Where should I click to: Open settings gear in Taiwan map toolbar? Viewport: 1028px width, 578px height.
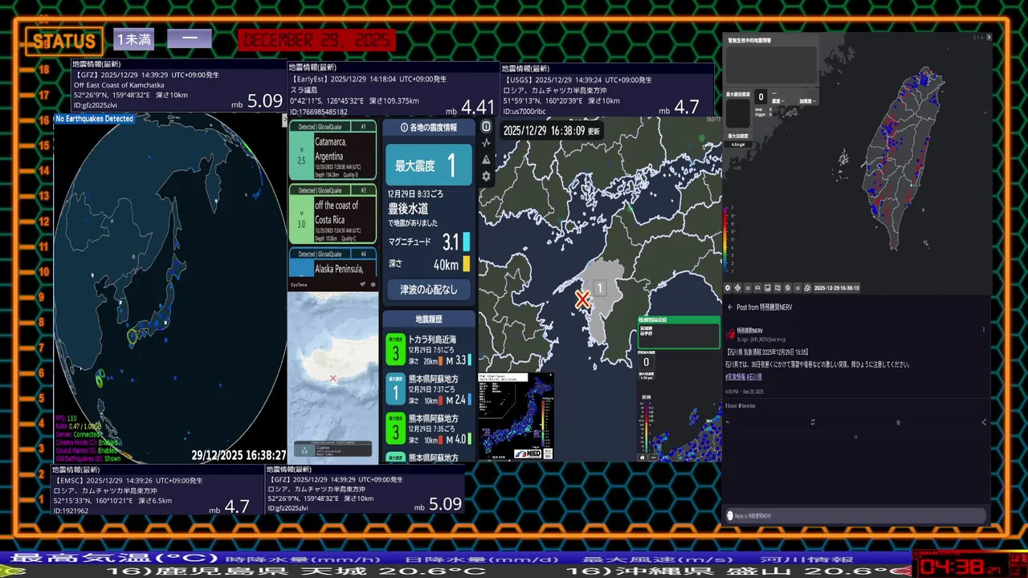(x=728, y=288)
